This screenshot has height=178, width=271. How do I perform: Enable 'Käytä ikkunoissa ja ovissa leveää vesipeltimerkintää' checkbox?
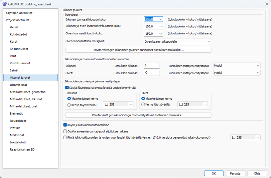pyautogui.click(x=67, y=87)
